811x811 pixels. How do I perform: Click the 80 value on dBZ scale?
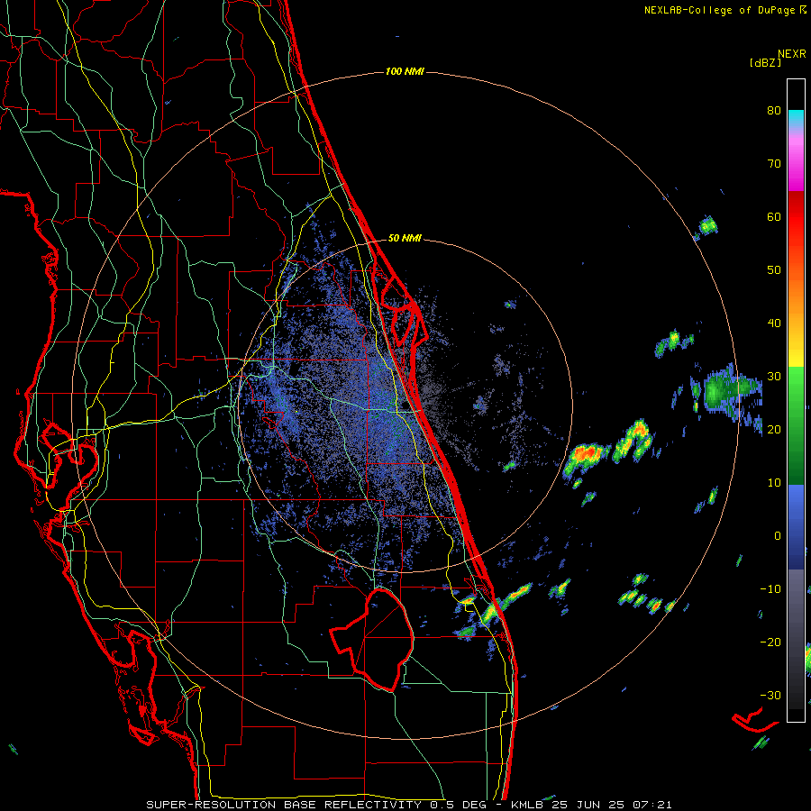click(x=774, y=111)
